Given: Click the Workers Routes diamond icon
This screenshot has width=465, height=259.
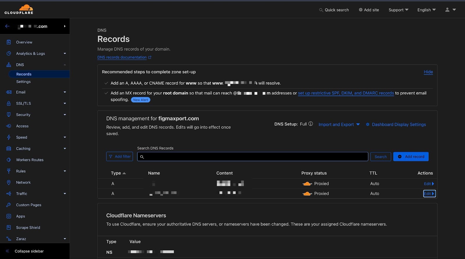Looking at the screenshot, I should pos(9,160).
